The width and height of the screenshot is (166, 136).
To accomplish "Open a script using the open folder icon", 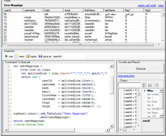I will point(28,56).
